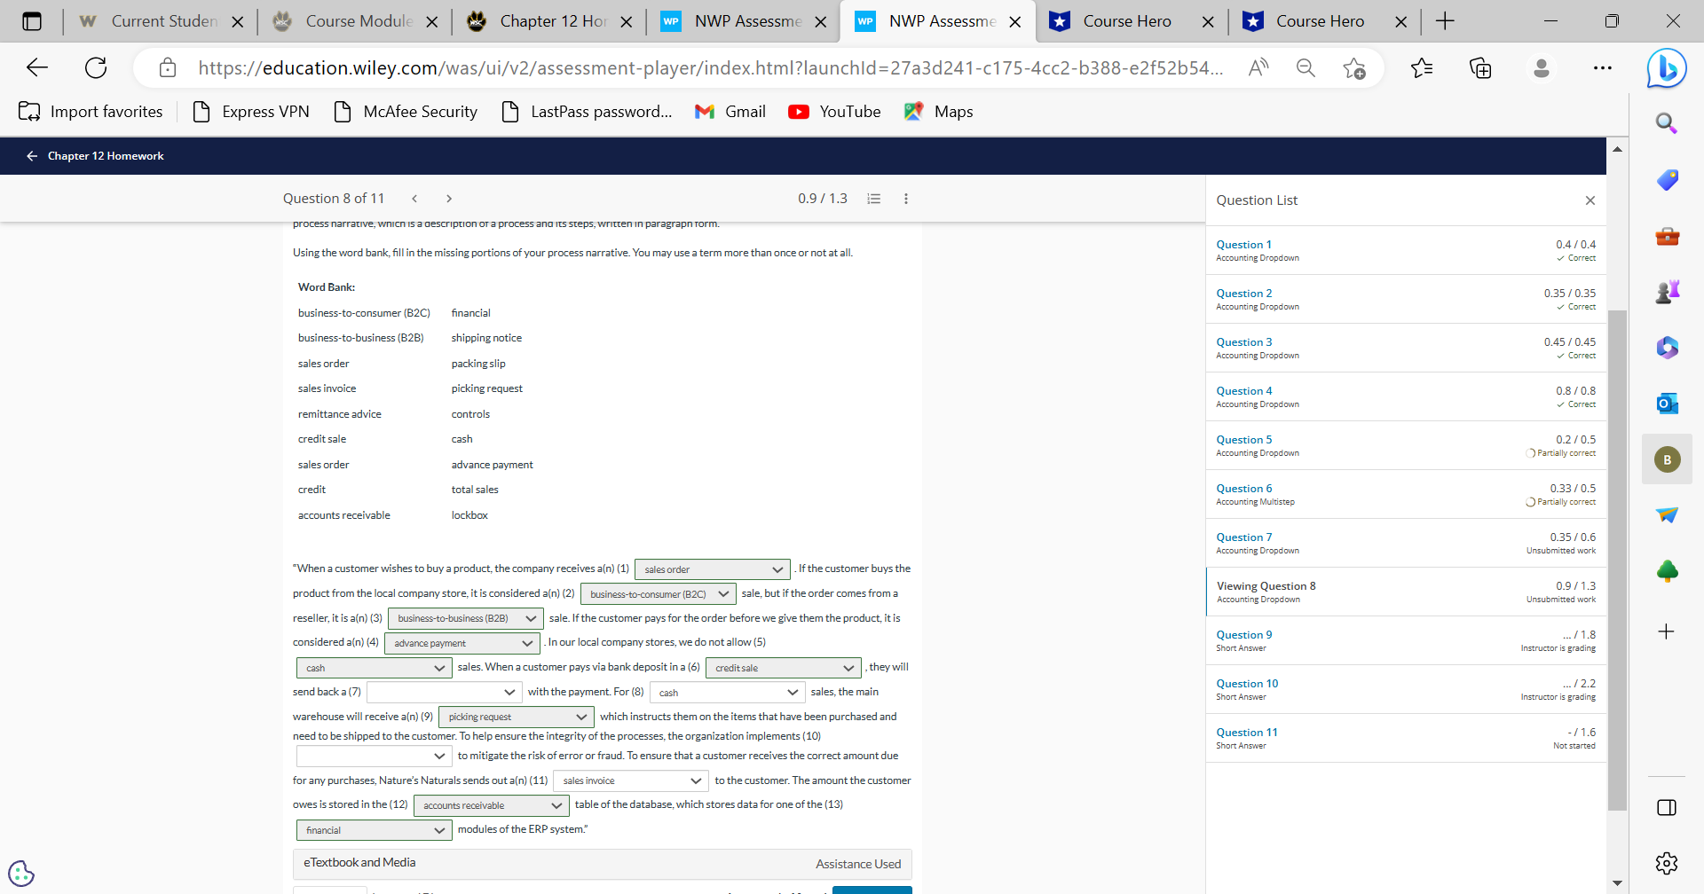Open YouTube bookmark
The image size is (1704, 894).
point(835,112)
